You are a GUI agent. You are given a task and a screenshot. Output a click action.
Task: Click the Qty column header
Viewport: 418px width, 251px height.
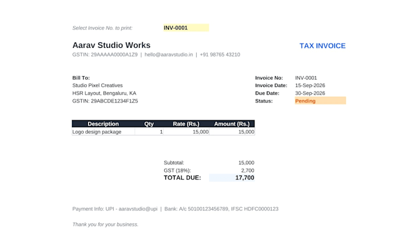point(149,124)
